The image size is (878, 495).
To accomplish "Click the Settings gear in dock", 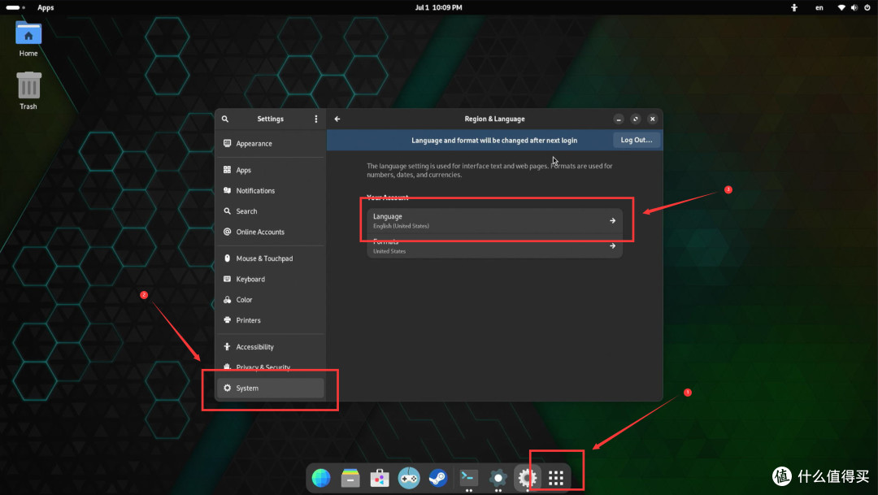I will pyautogui.click(x=527, y=478).
